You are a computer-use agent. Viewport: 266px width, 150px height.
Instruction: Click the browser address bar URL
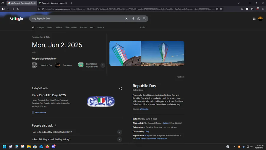pyautogui.click(x=130, y=9)
